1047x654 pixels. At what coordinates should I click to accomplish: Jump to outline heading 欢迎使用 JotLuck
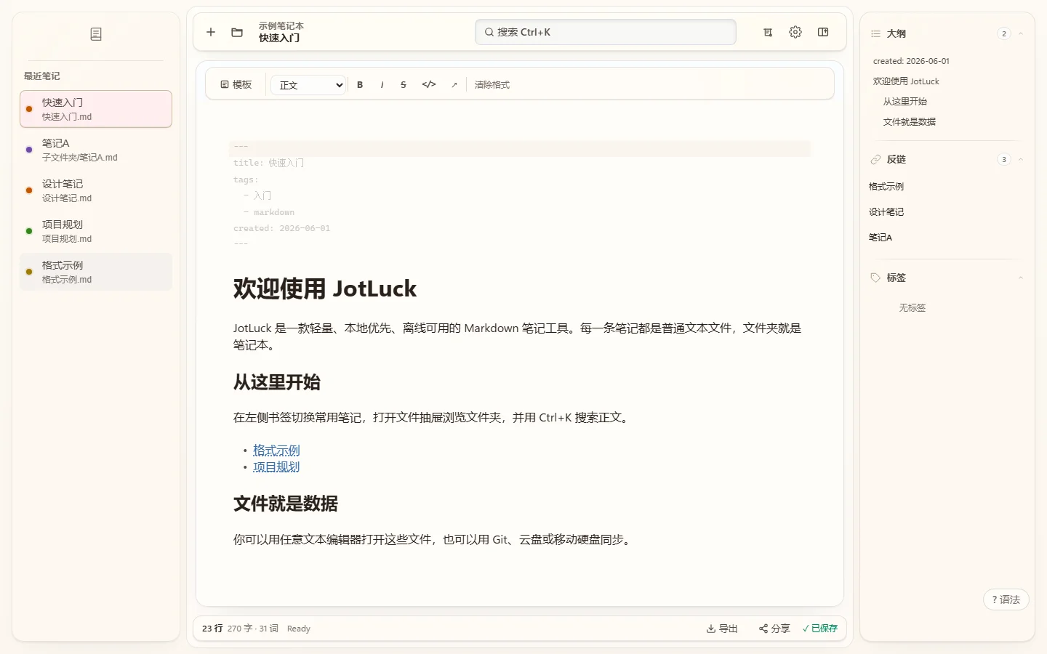tap(906, 81)
